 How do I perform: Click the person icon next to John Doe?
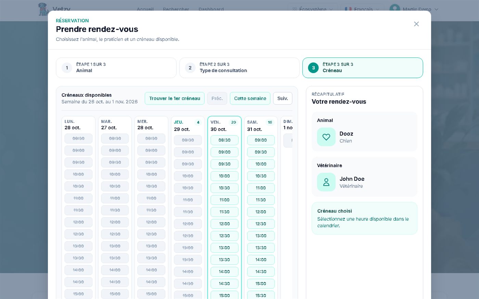326,182
